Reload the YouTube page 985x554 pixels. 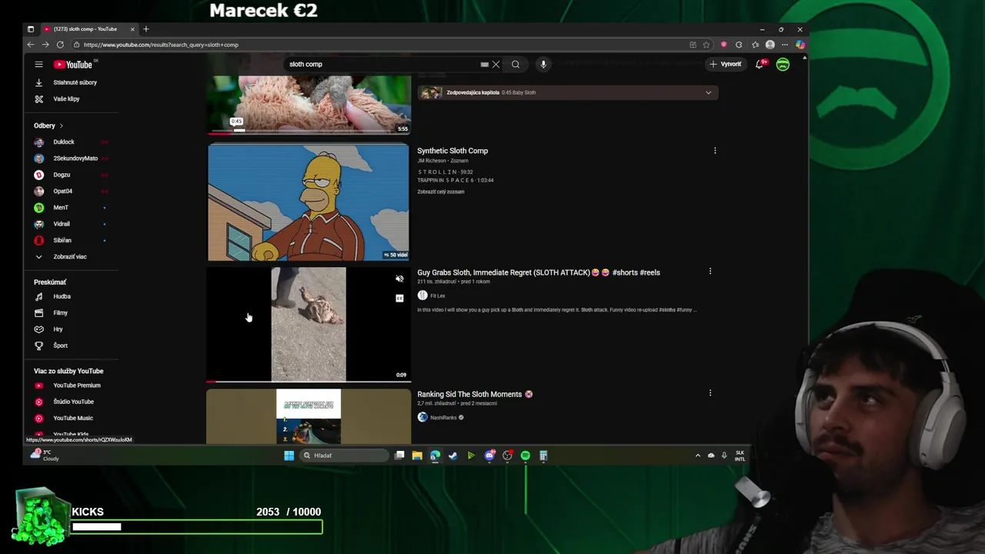pyautogui.click(x=60, y=45)
